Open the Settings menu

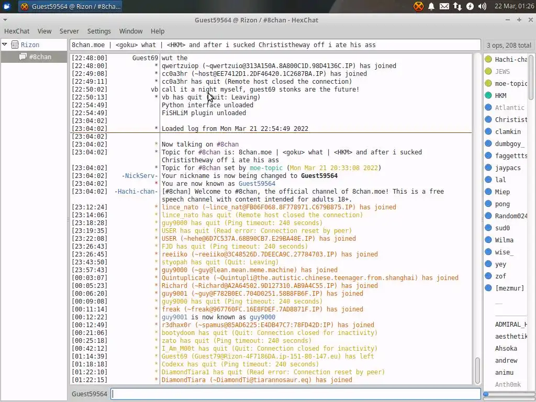[x=99, y=31]
